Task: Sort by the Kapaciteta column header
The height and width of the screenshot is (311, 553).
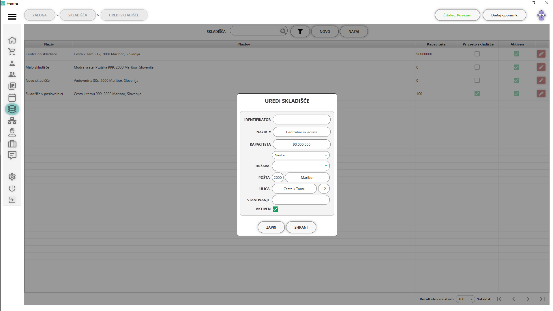Action: [436, 44]
